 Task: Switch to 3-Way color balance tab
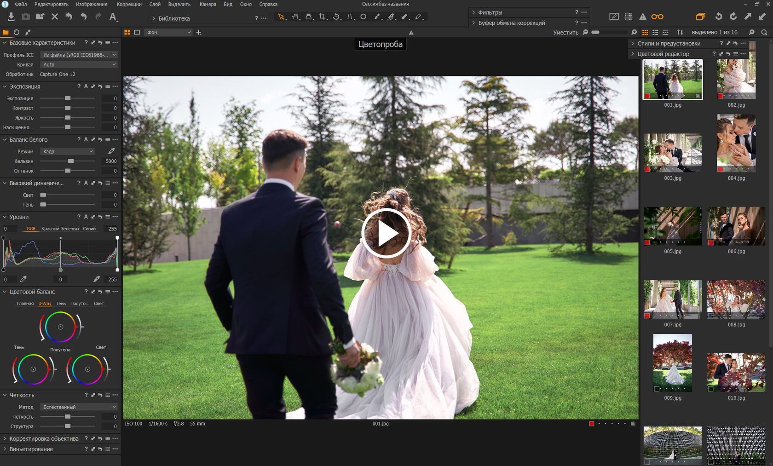45,304
